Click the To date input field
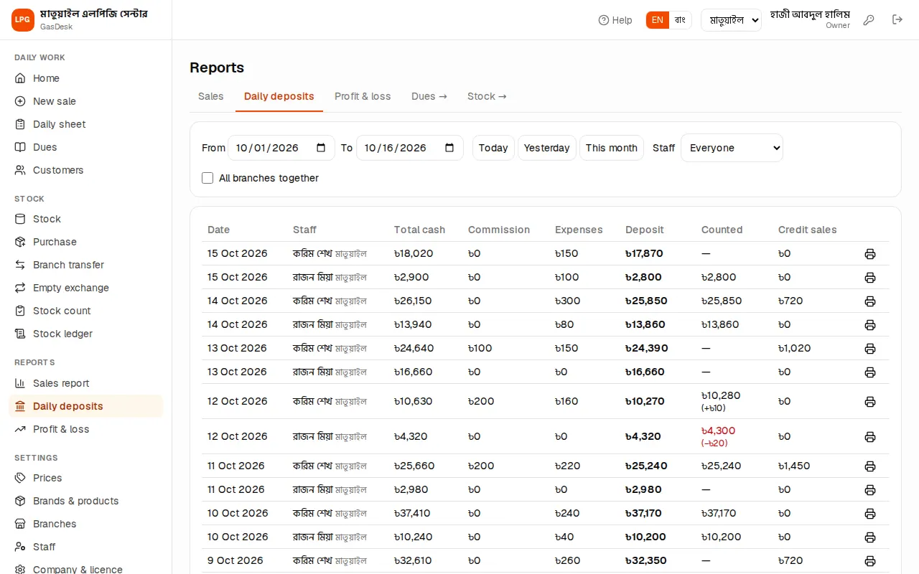The width and height of the screenshot is (919, 574). point(410,148)
